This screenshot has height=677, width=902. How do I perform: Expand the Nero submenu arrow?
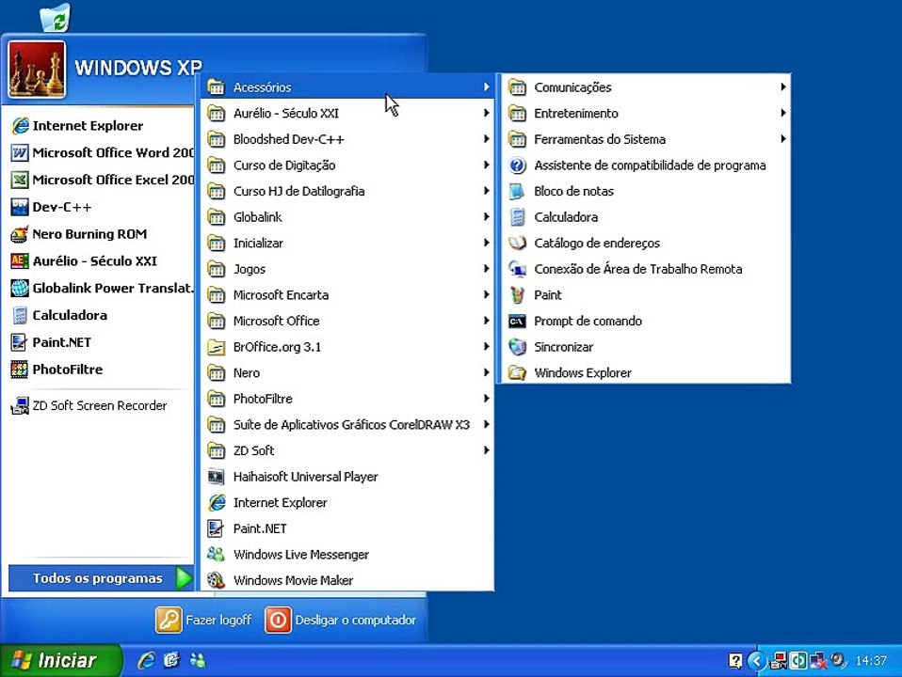[x=487, y=372]
